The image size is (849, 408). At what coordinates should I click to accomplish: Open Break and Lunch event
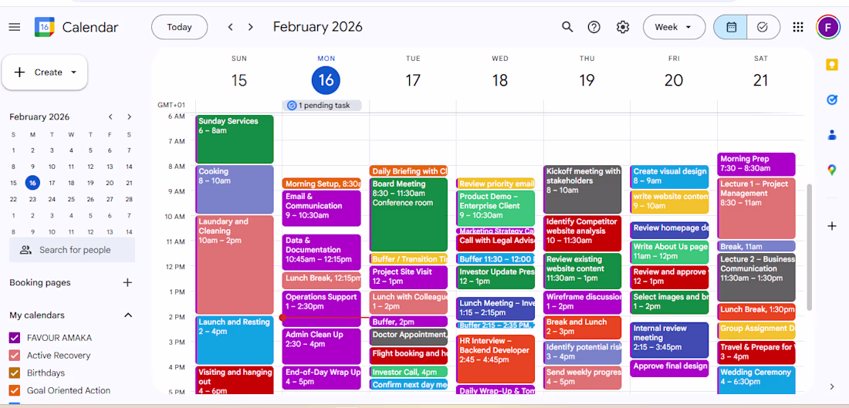coord(583,328)
